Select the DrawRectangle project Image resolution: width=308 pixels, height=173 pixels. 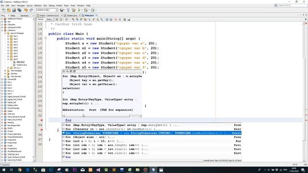pyautogui.click(x=13, y=108)
